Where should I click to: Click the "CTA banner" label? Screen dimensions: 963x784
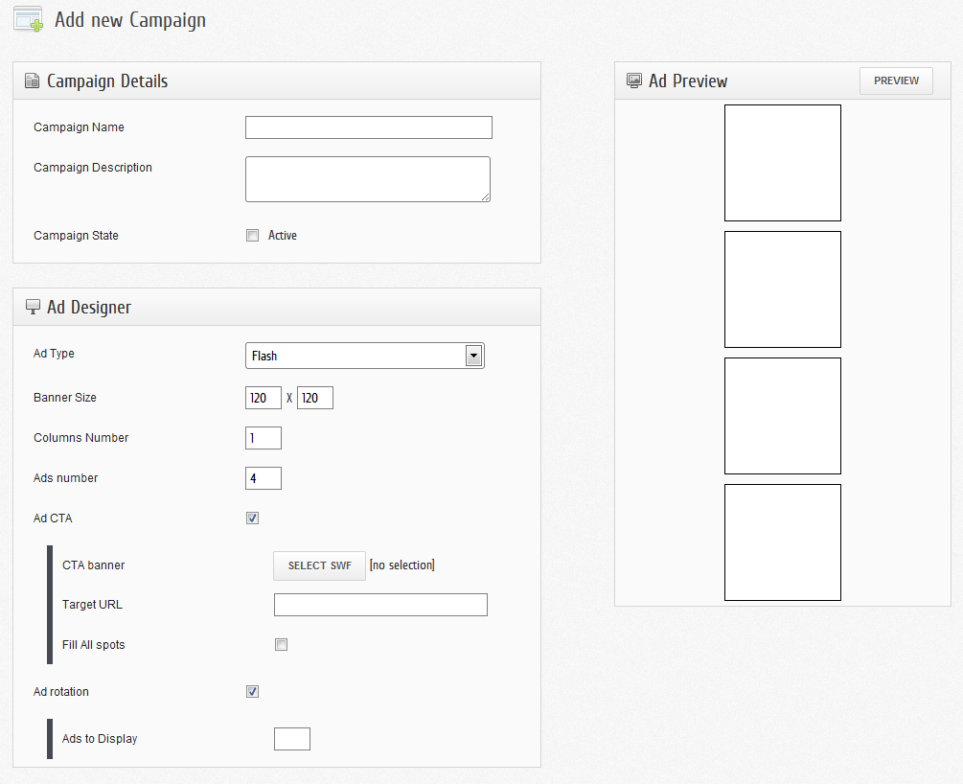click(x=93, y=565)
